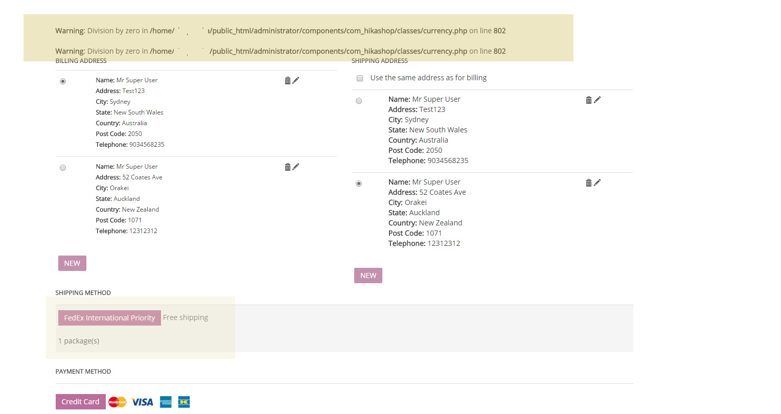This screenshot has width=781, height=414.
Task: Add a NEW billing address
Action: tap(72, 263)
